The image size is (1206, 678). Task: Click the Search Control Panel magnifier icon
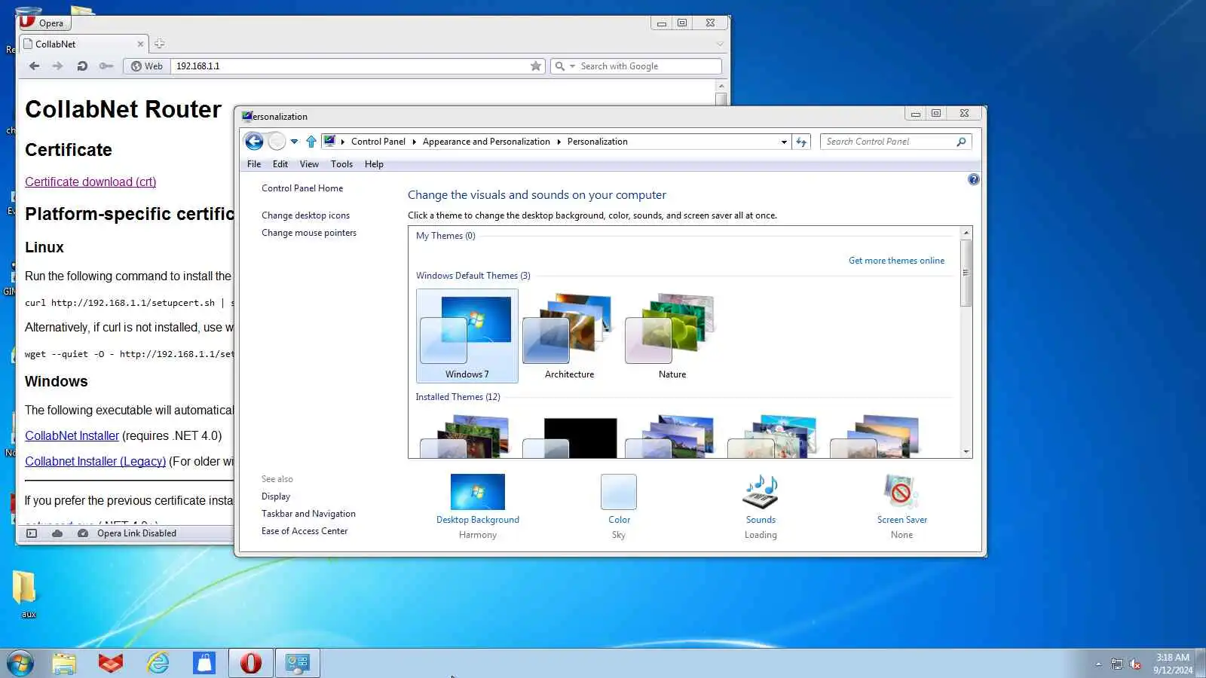961,142
